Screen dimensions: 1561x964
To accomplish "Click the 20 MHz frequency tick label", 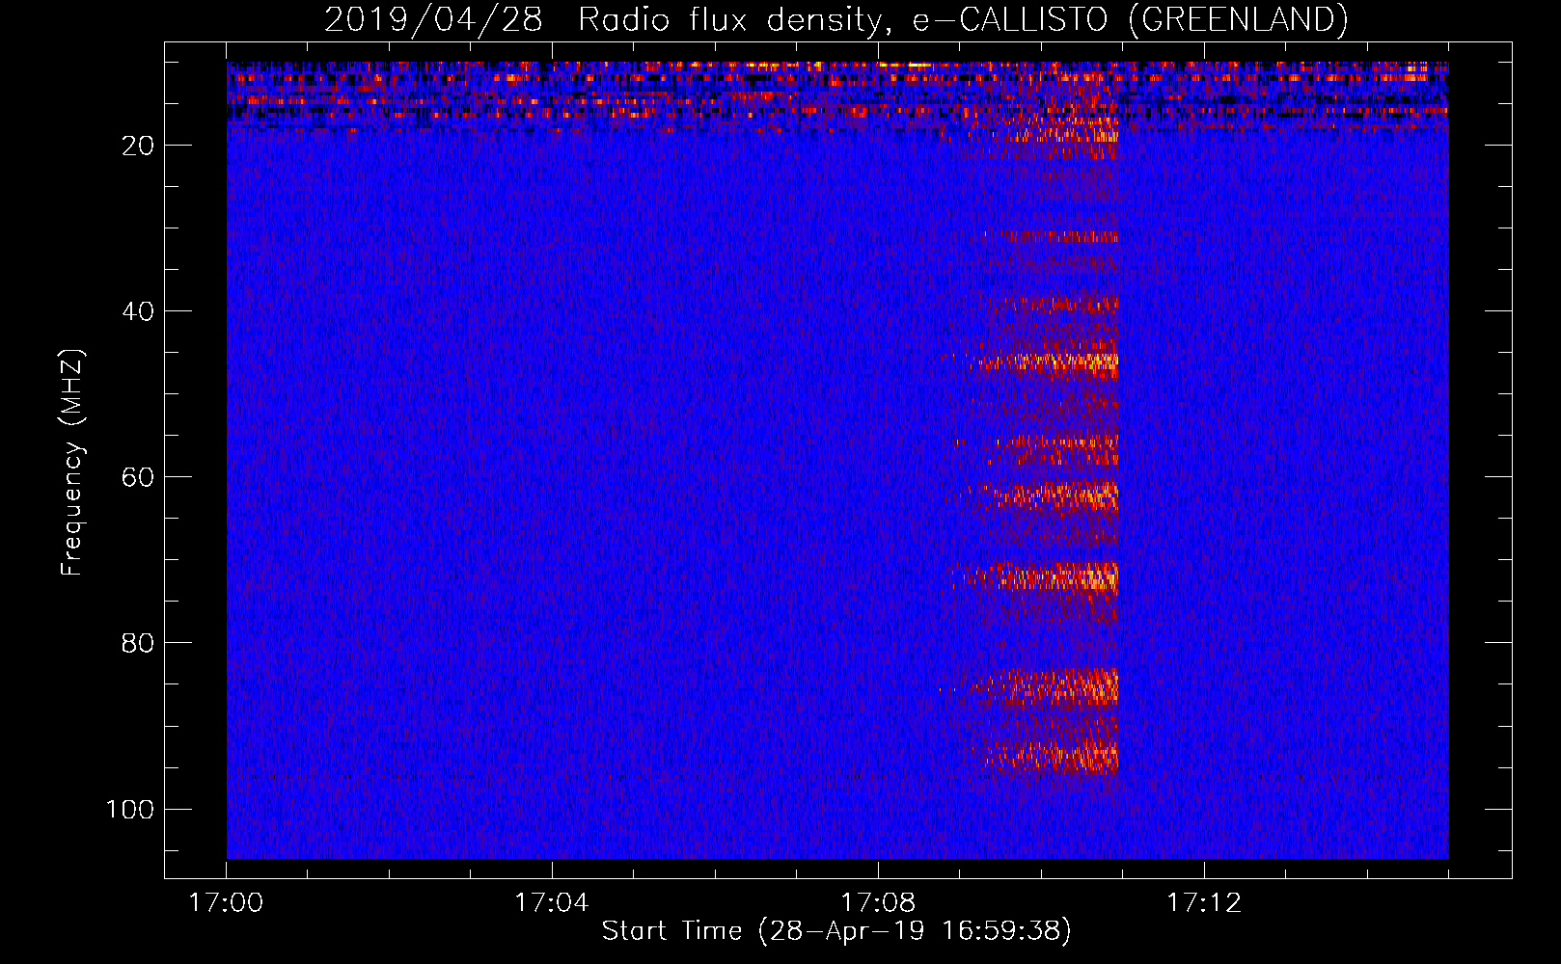I will pyautogui.click(x=138, y=146).
